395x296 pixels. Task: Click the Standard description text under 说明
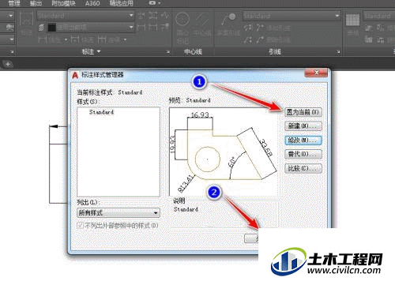pos(186,209)
